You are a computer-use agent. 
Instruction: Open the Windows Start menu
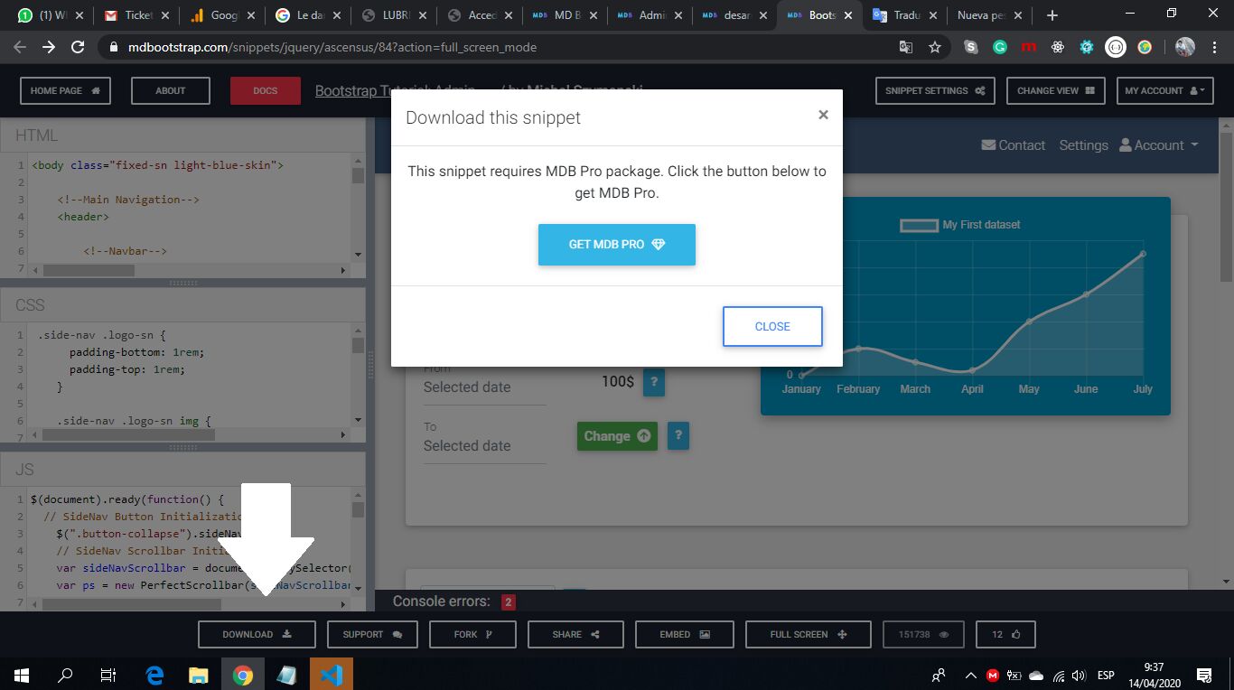coord(21,675)
